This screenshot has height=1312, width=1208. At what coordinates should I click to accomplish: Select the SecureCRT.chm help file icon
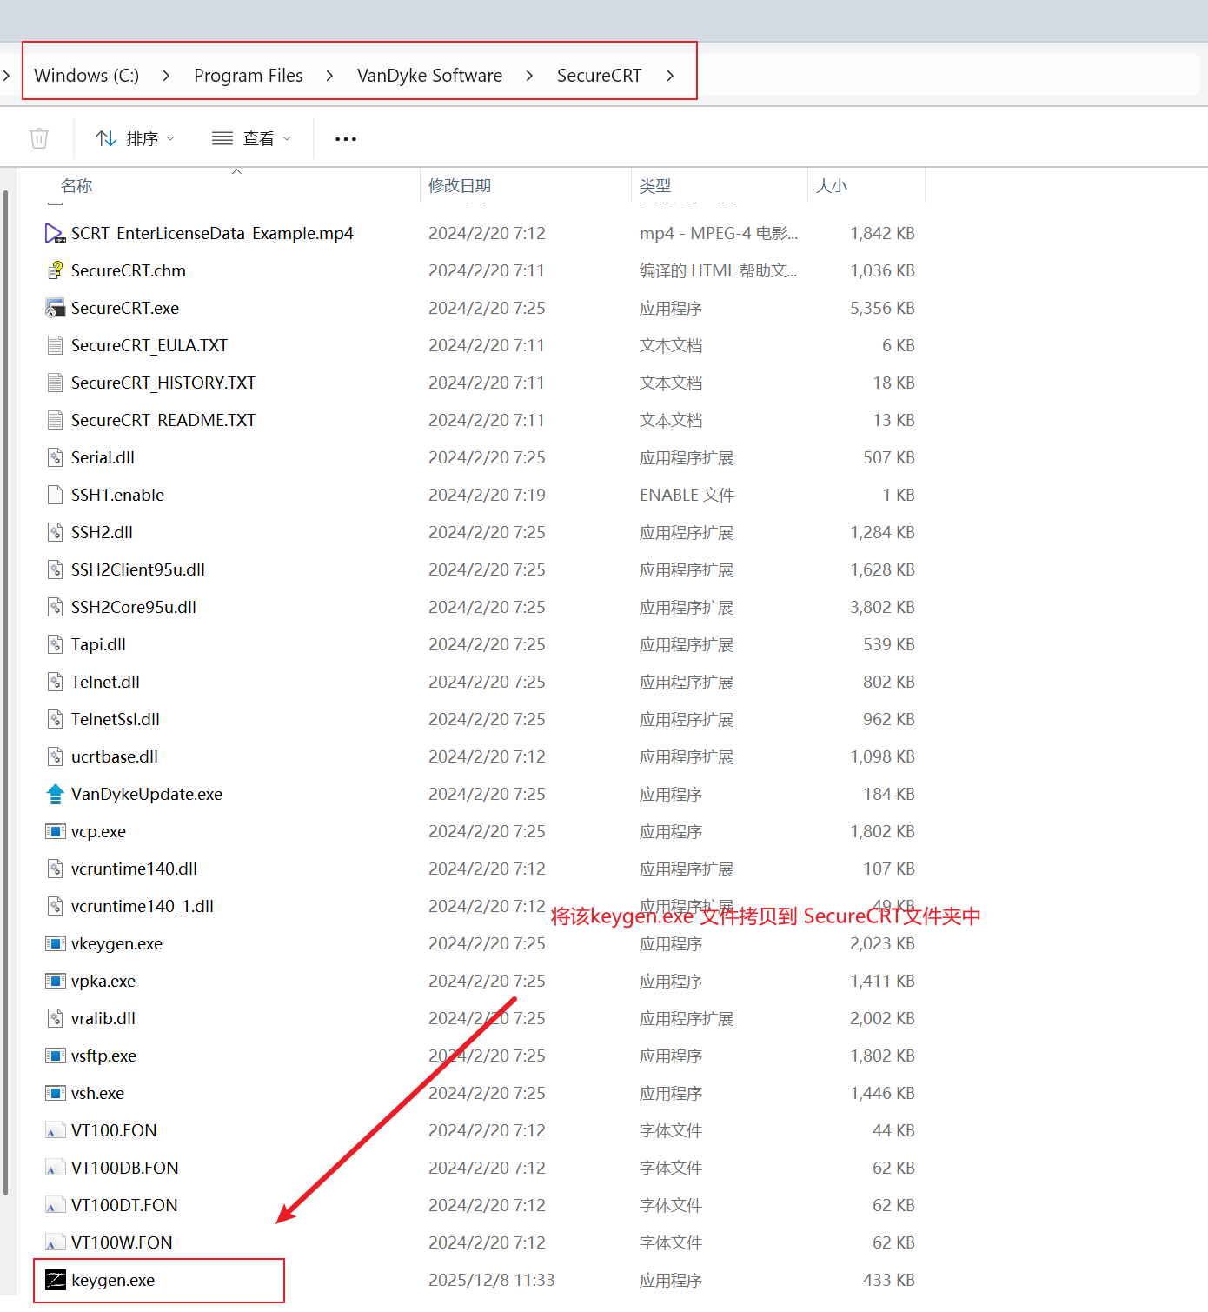point(55,270)
